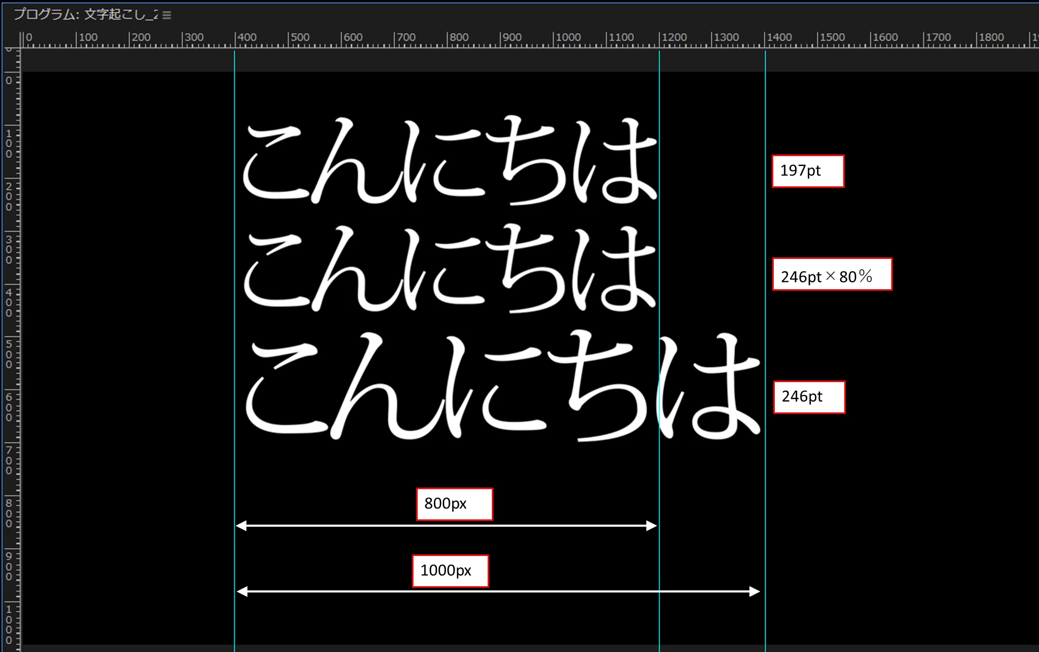Click the 1200 mark on horizontal ruler
This screenshot has height=652, width=1039.
[x=674, y=38]
